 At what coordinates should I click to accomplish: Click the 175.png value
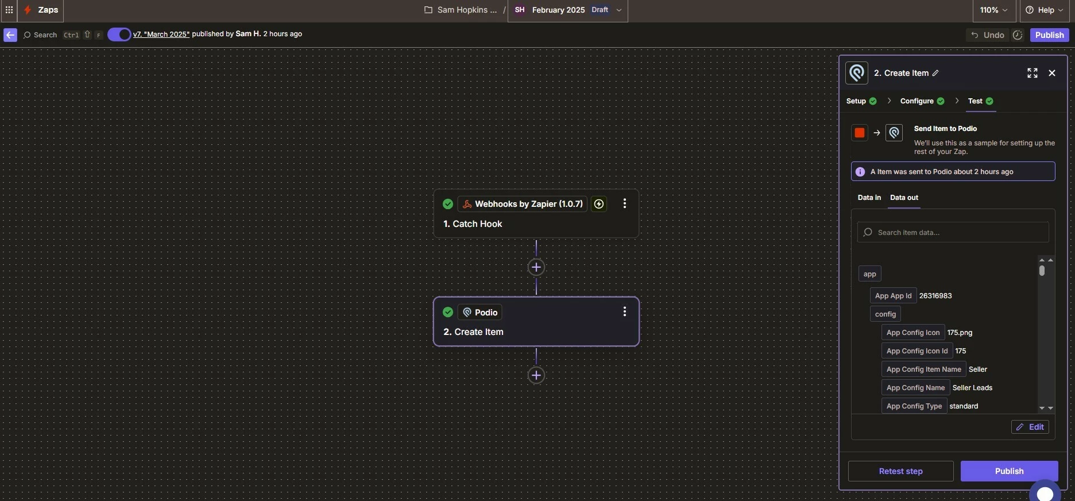pos(960,333)
